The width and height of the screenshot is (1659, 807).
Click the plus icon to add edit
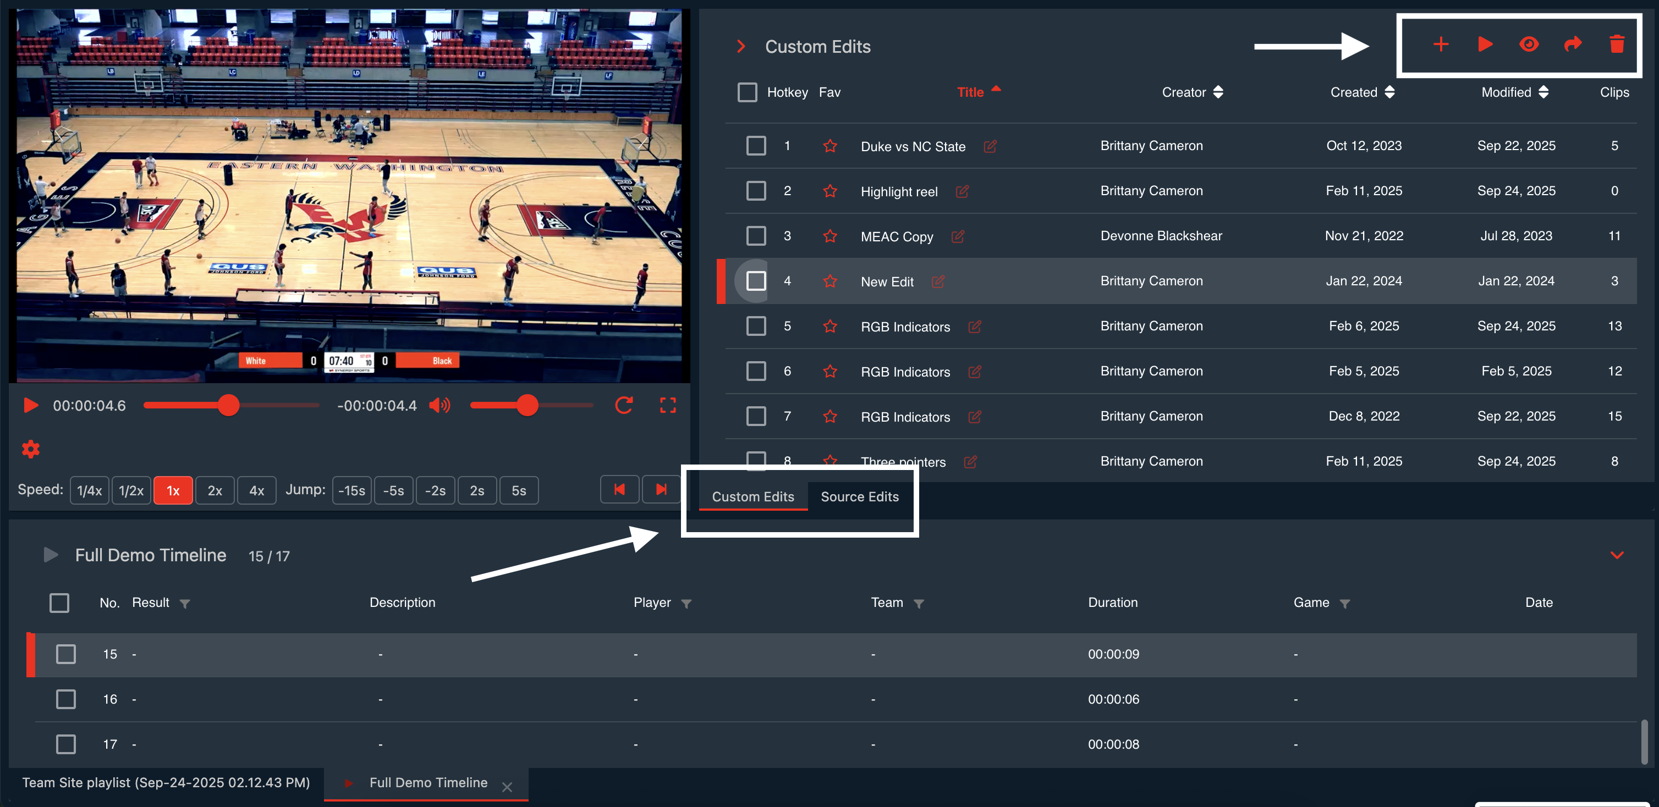pos(1441,45)
